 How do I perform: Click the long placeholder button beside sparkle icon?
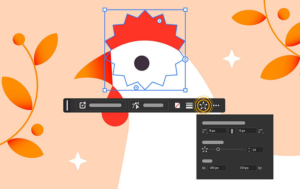[x=105, y=105]
